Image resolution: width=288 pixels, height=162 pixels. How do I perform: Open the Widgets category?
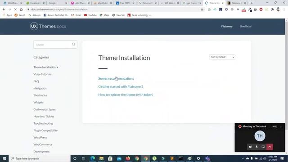tap(38, 102)
